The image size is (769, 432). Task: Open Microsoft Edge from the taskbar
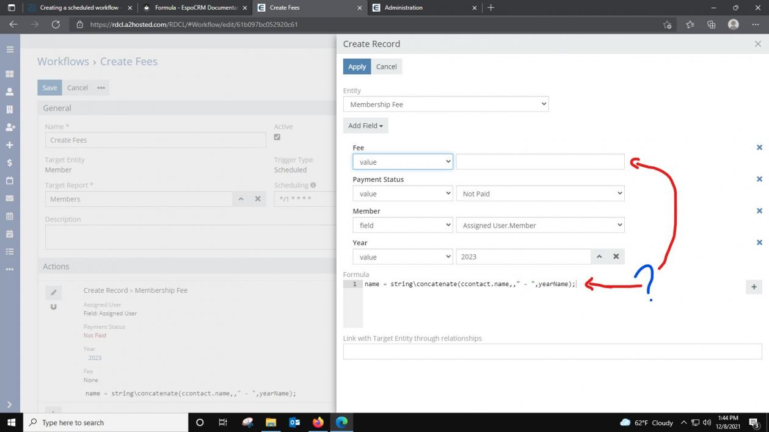341,422
